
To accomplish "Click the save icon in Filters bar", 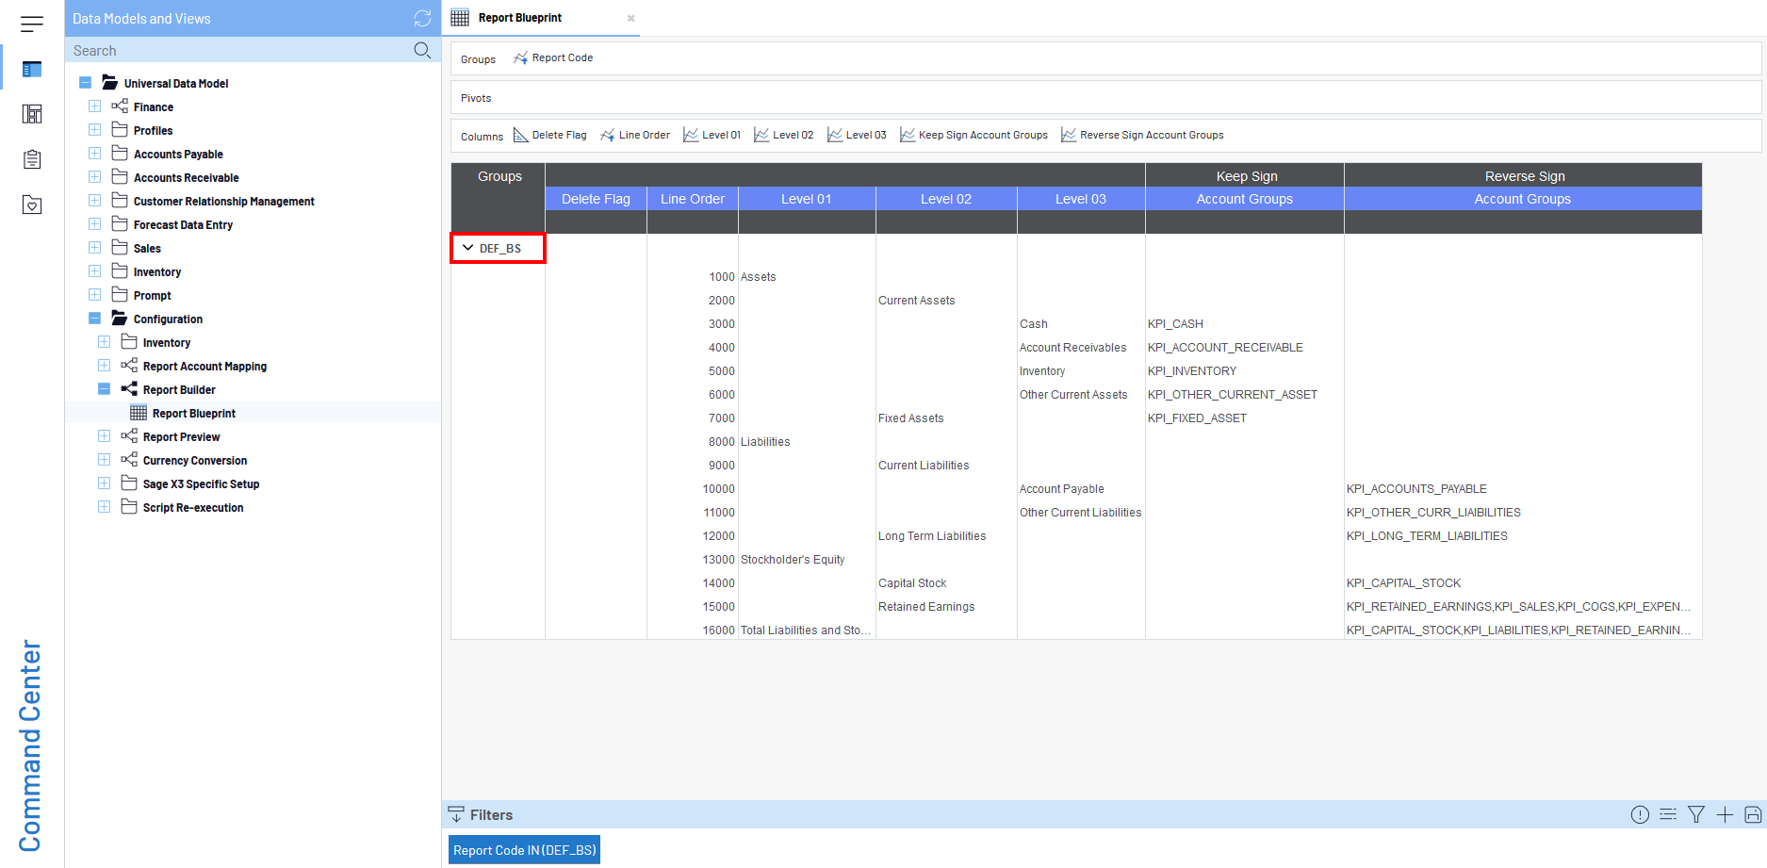I will tap(1753, 814).
